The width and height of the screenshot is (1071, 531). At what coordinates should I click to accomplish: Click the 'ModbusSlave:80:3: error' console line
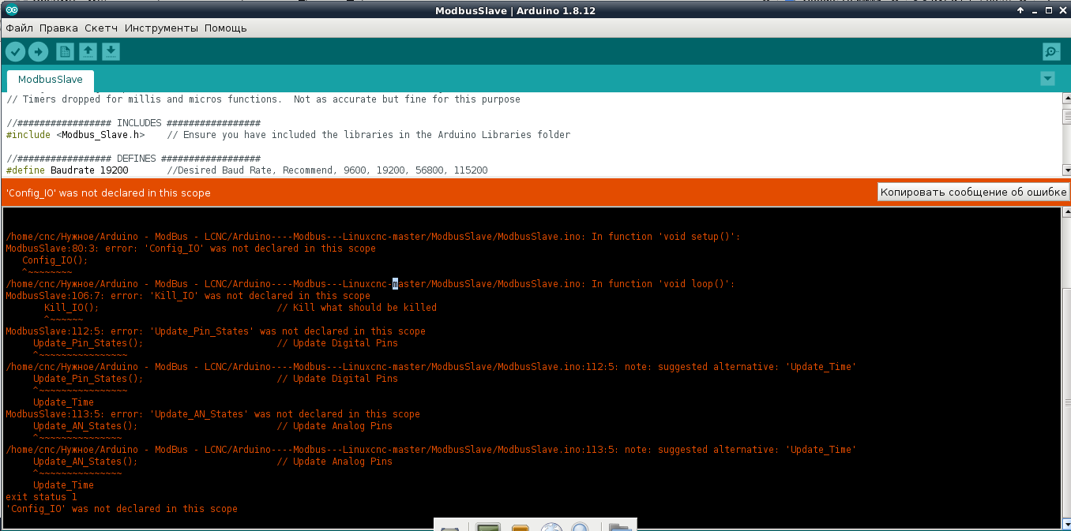pos(190,249)
